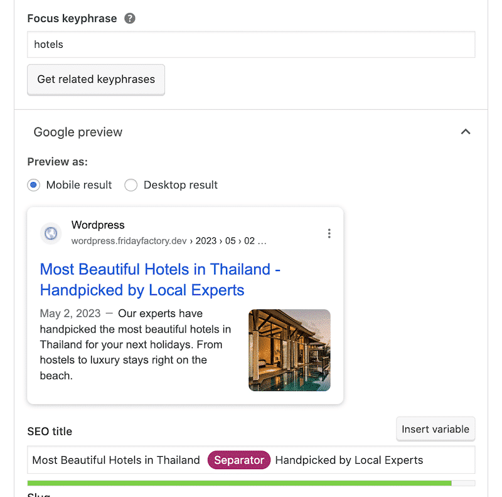Click the hotel thumbnail image in preview

(x=289, y=350)
